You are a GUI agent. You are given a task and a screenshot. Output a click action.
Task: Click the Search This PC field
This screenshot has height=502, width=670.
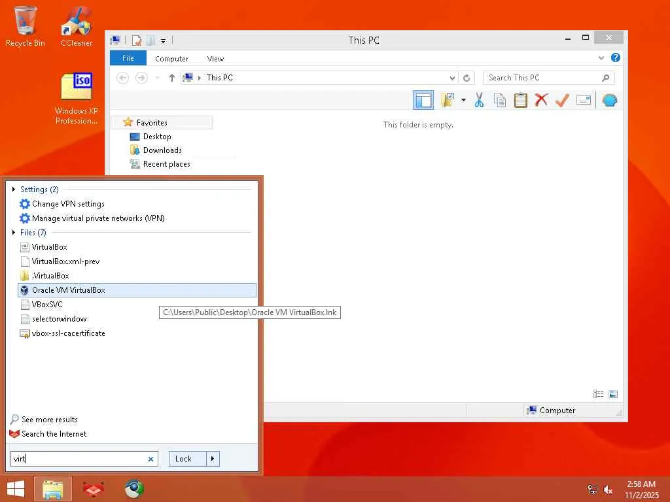click(x=549, y=78)
